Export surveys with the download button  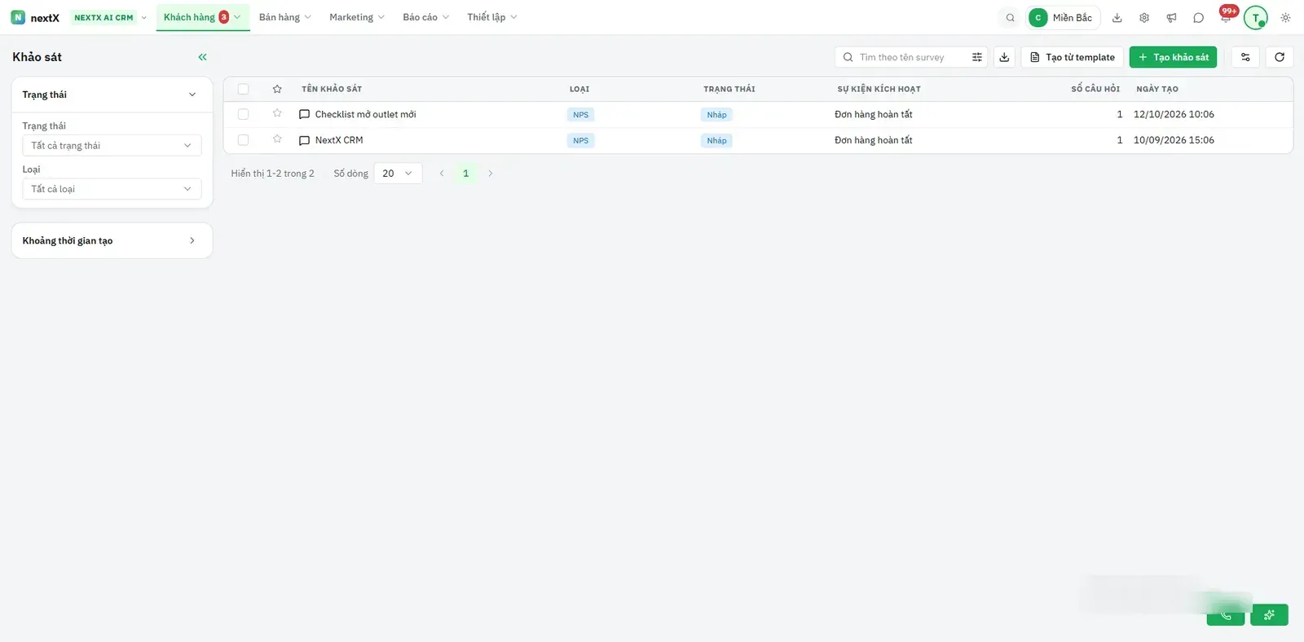(x=1004, y=57)
